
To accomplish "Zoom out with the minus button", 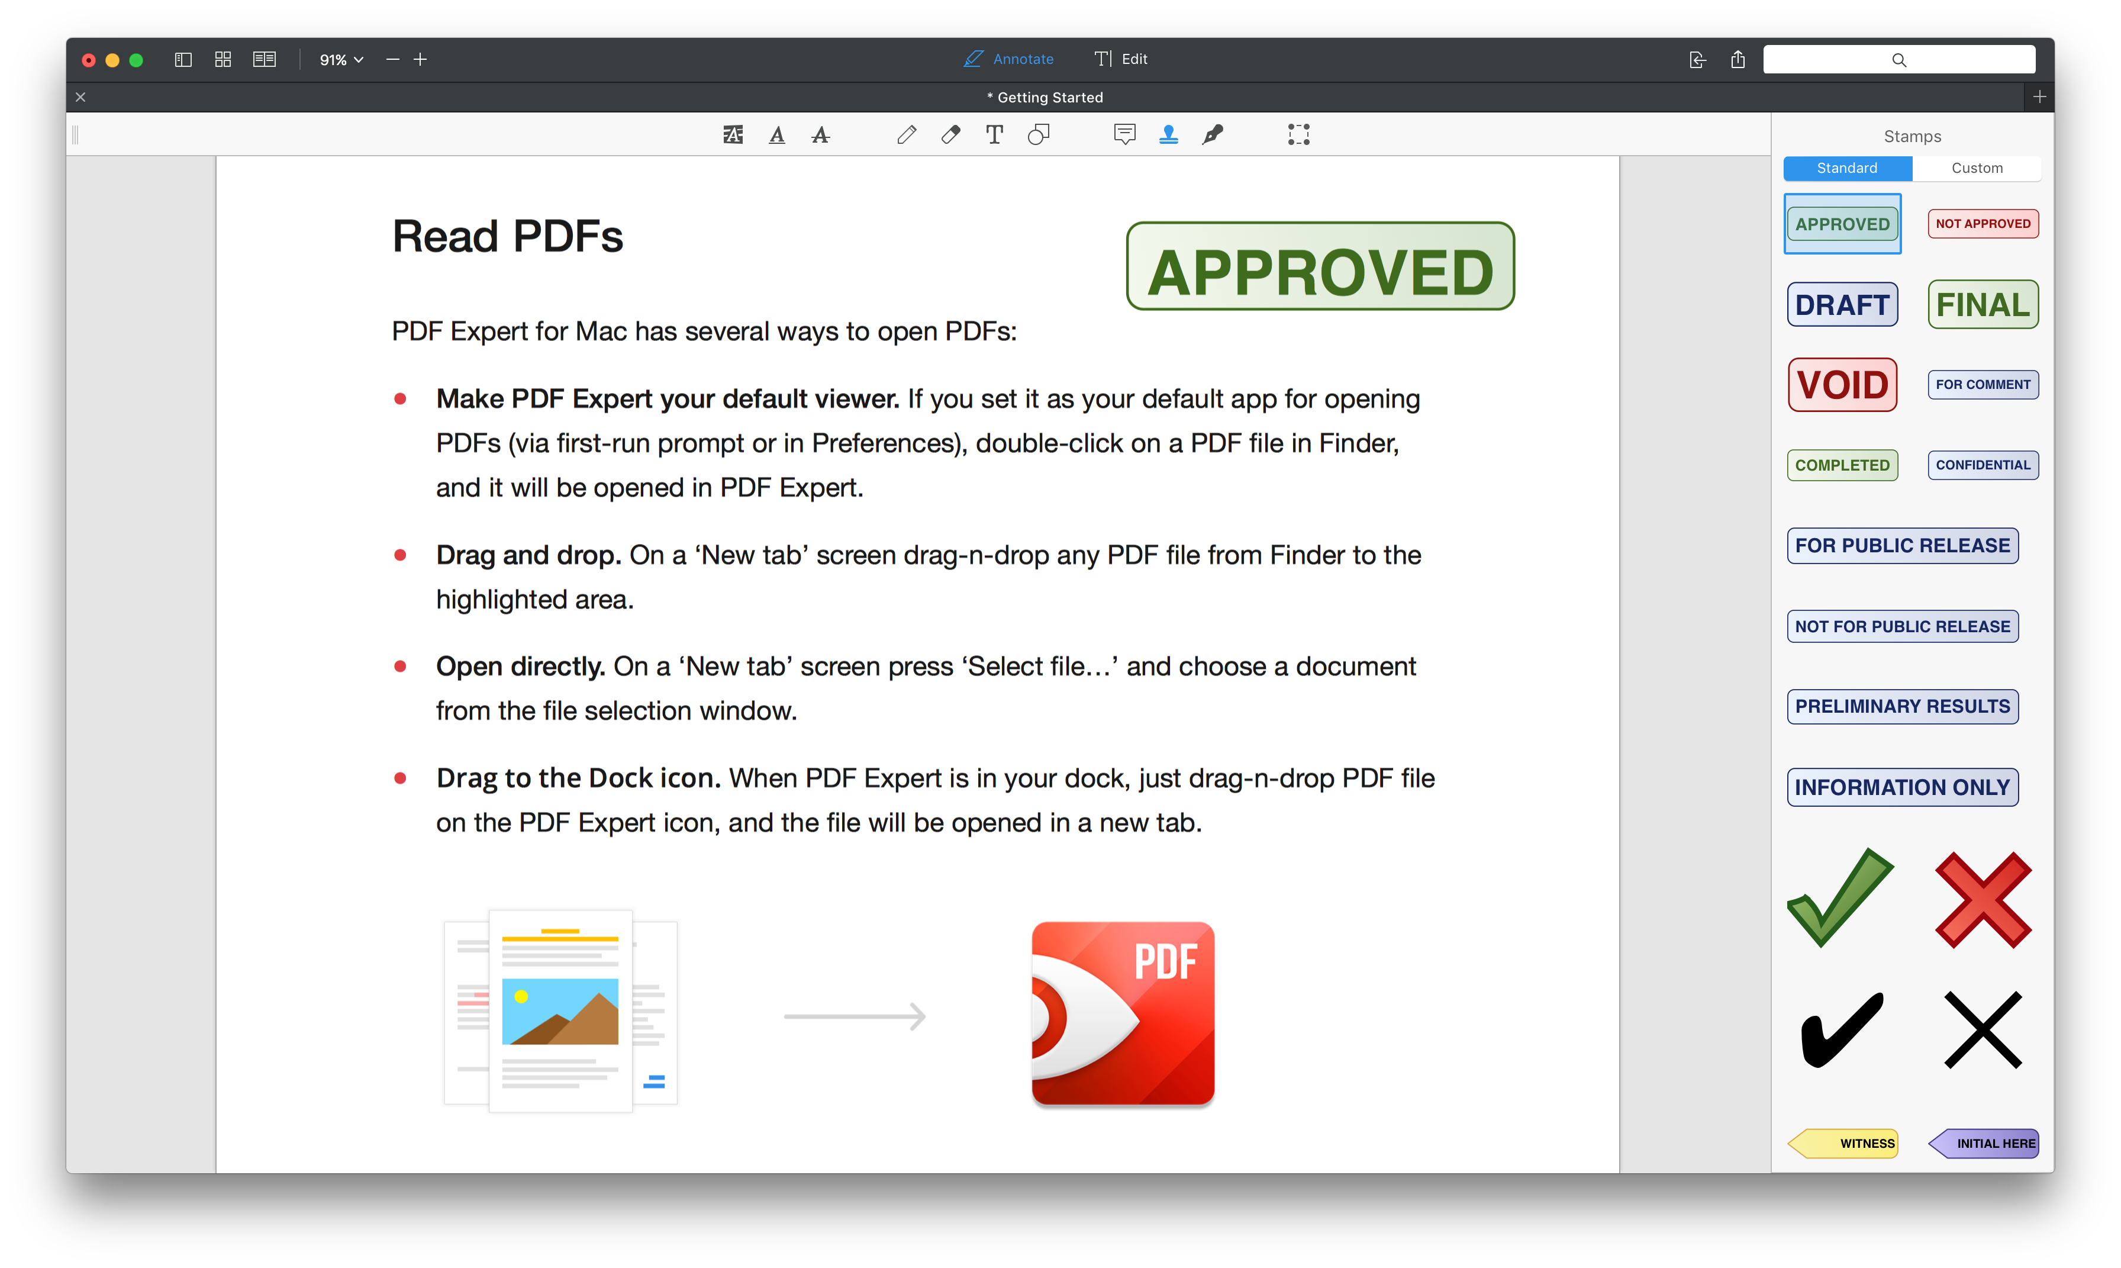I will coord(392,59).
